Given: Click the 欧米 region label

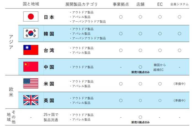Looking at the screenshot, I should pyautogui.click(x=11, y=92).
